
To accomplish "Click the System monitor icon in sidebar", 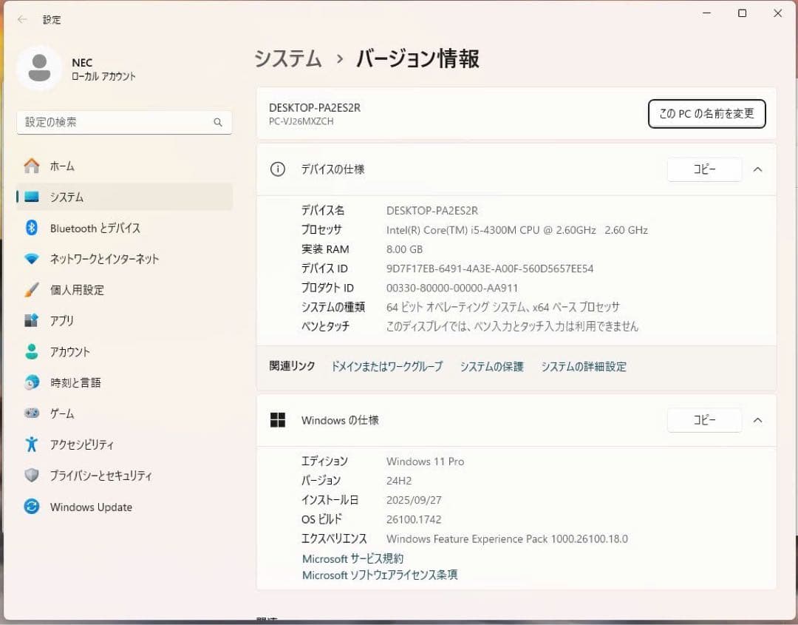I will tap(32, 197).
